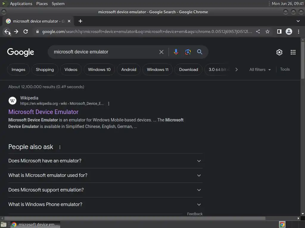
Task: Open Google quick settings gear
Action: (x=279, y=52)
